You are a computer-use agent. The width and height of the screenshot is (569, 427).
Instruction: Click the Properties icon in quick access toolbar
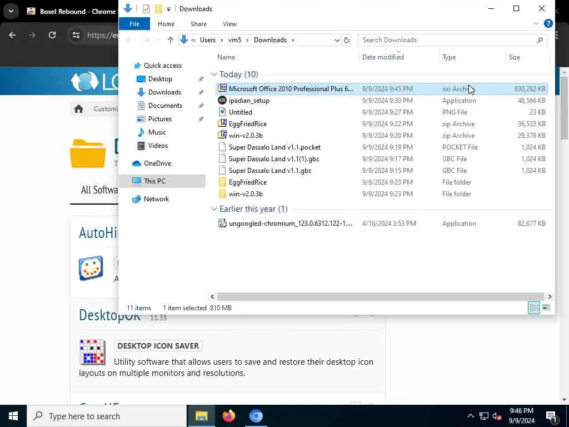pyautogui.click(x=146, y=9)
